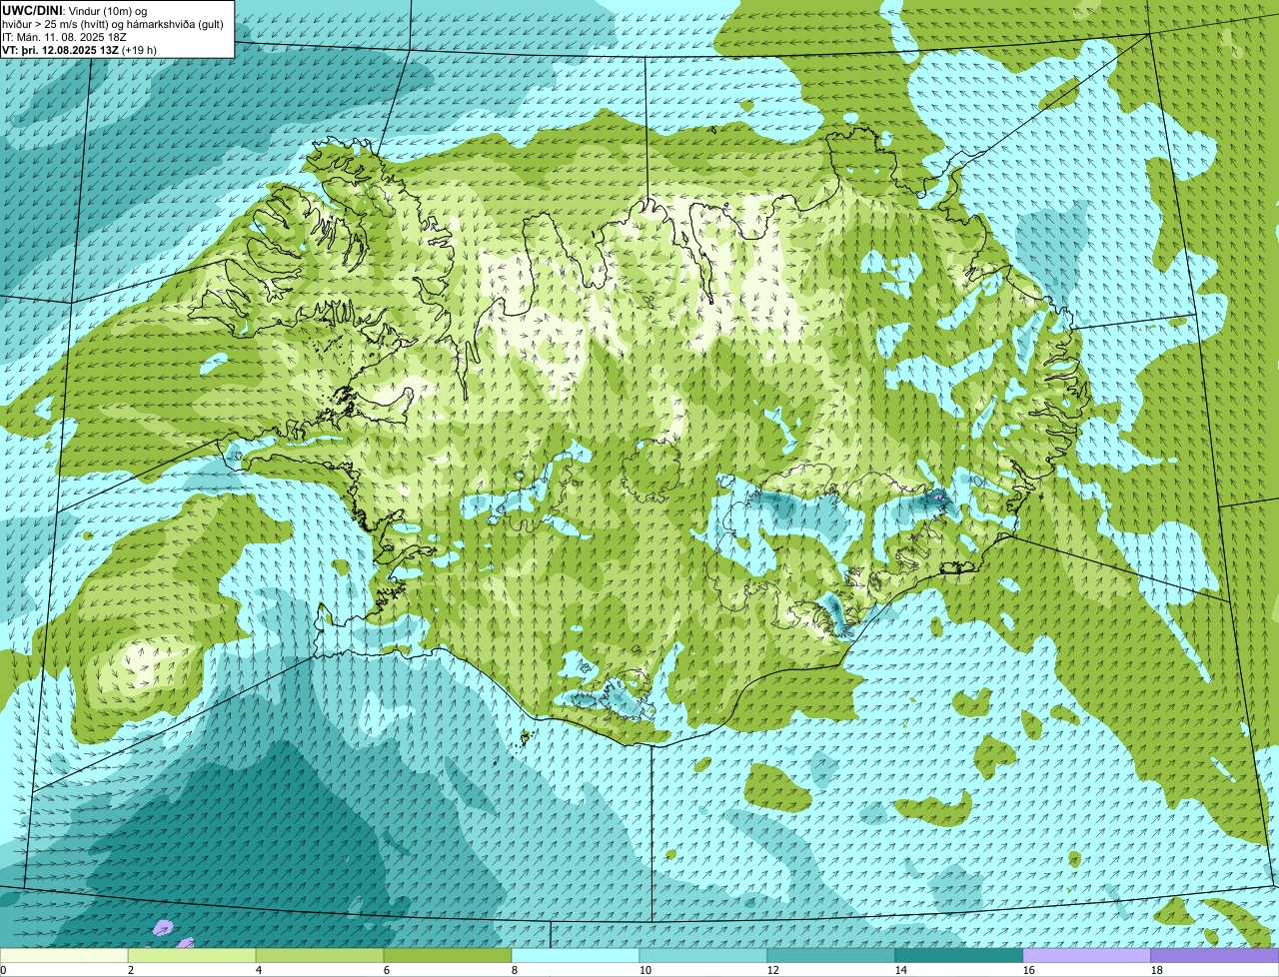Click the 'VT: þri. 12.08.2025 13Z (+19 h)' line

click(x=80, y=49)
